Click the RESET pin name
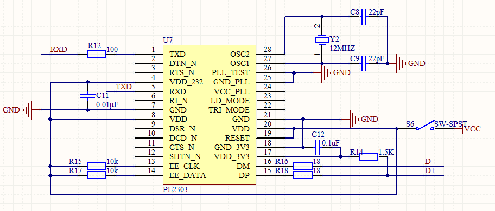 point(237,138)
